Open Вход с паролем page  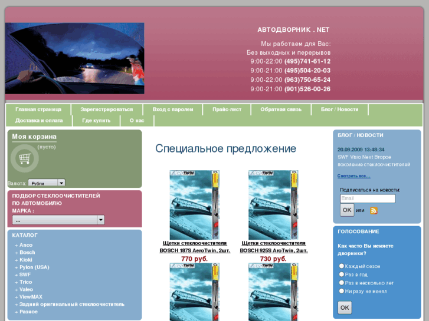(x=173, y=110)
